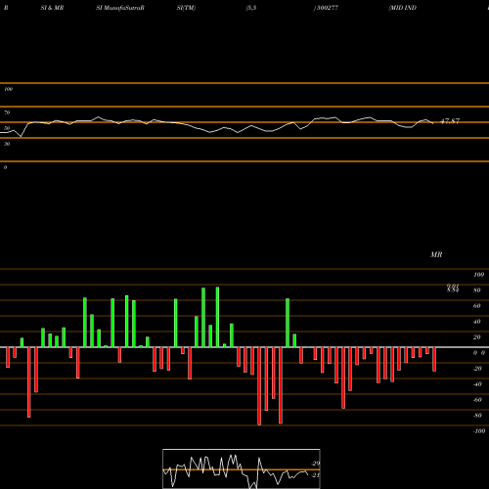Click the 'SI MunafaSutraR' header label

point(120,8)
